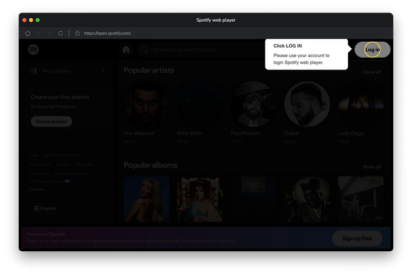Click the Spotify logo in the sidebar
412x276 pixels.
(34, 49)
